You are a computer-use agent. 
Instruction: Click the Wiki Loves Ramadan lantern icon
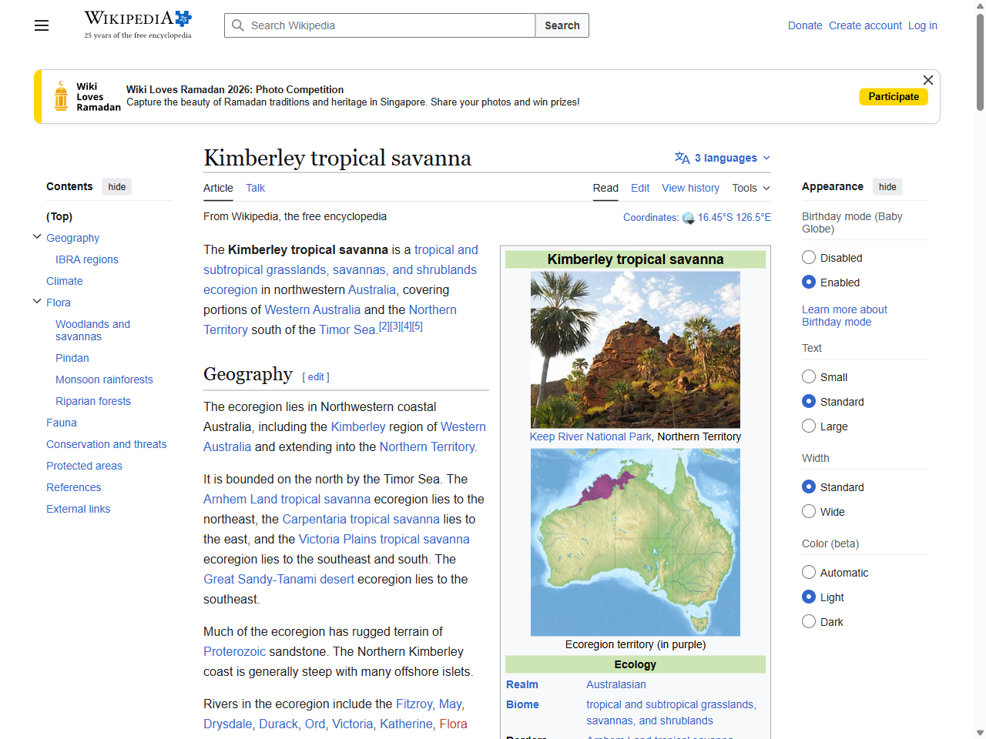point(59,96)
